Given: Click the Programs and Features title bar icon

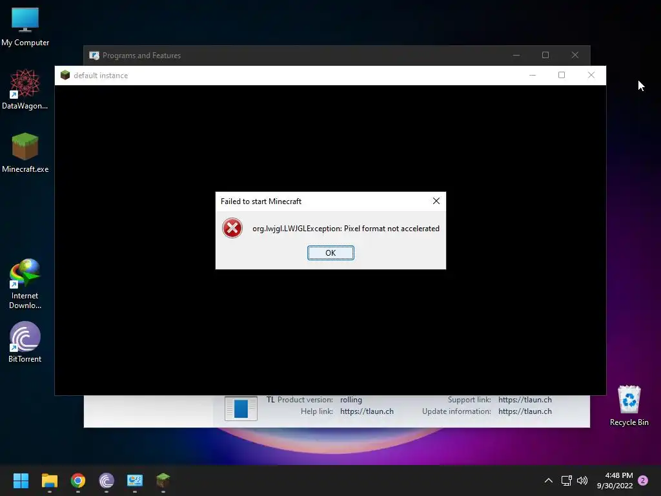Looking at the screenshot, I should 94,56.
